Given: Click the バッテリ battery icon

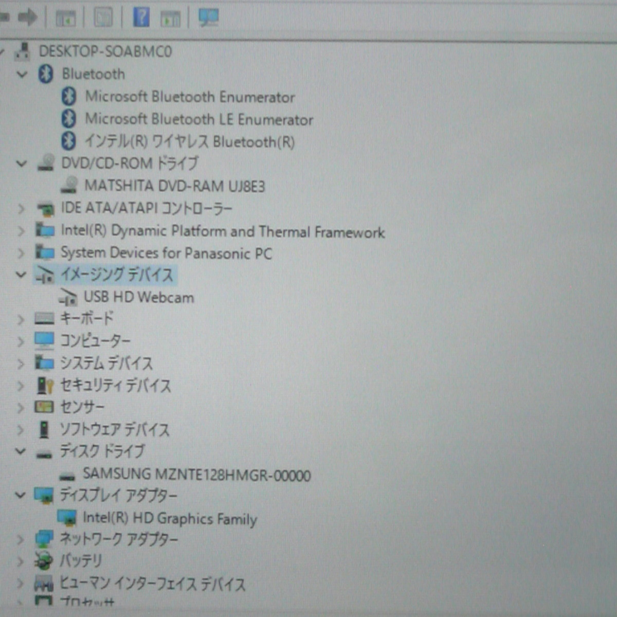Looking at the screenshot, I should pos(44,560).
